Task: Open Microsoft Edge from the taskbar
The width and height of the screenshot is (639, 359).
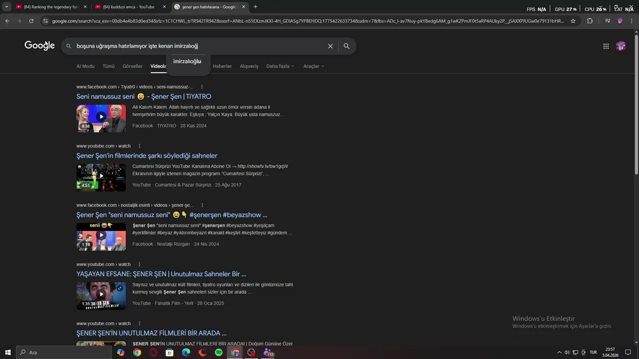Action: (x=186, y=353)
